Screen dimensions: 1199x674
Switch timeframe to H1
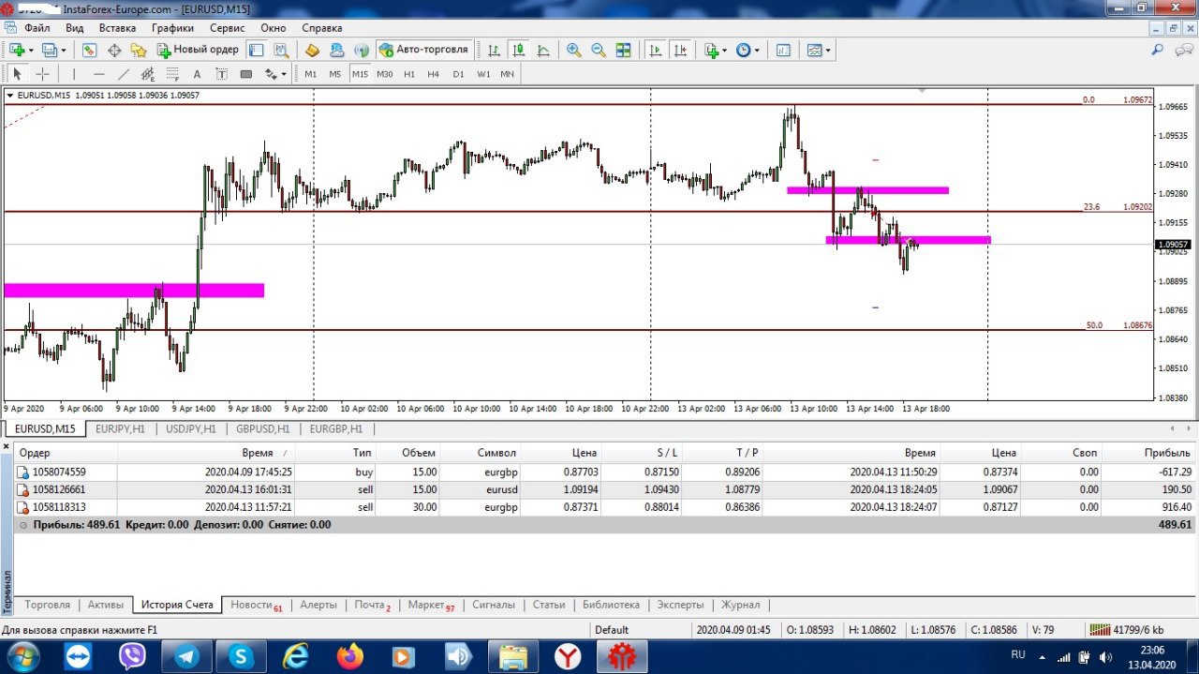point(409,74)
